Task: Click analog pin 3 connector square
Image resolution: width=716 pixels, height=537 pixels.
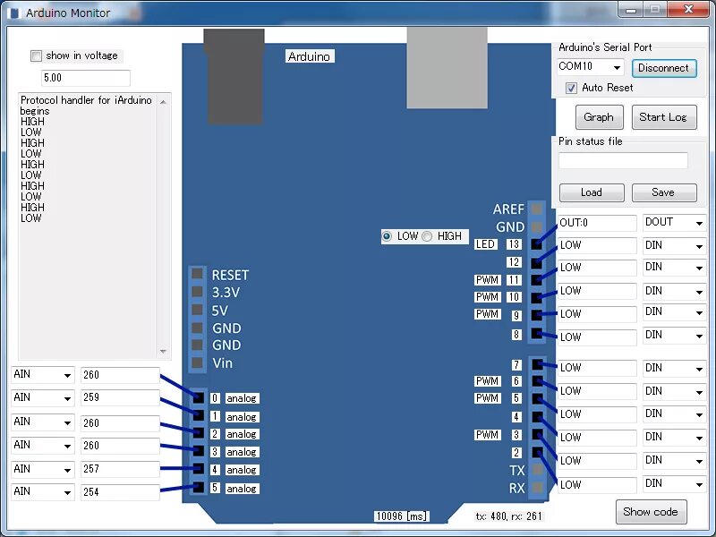Action: (x=198, y=451)
